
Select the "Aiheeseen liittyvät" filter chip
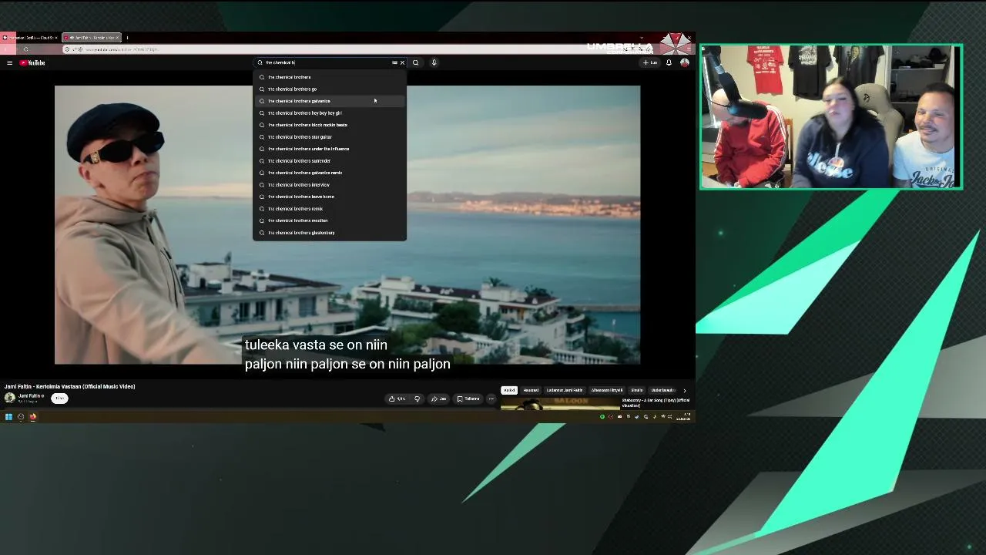coord(606,390)
